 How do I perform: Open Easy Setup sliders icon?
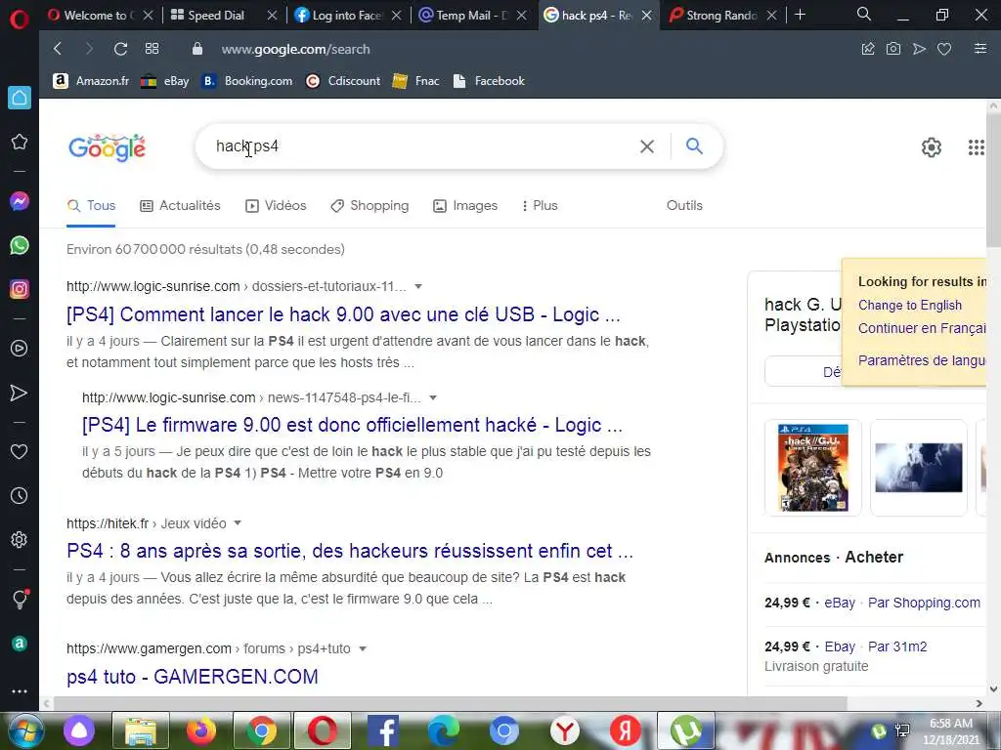[980, 49]
